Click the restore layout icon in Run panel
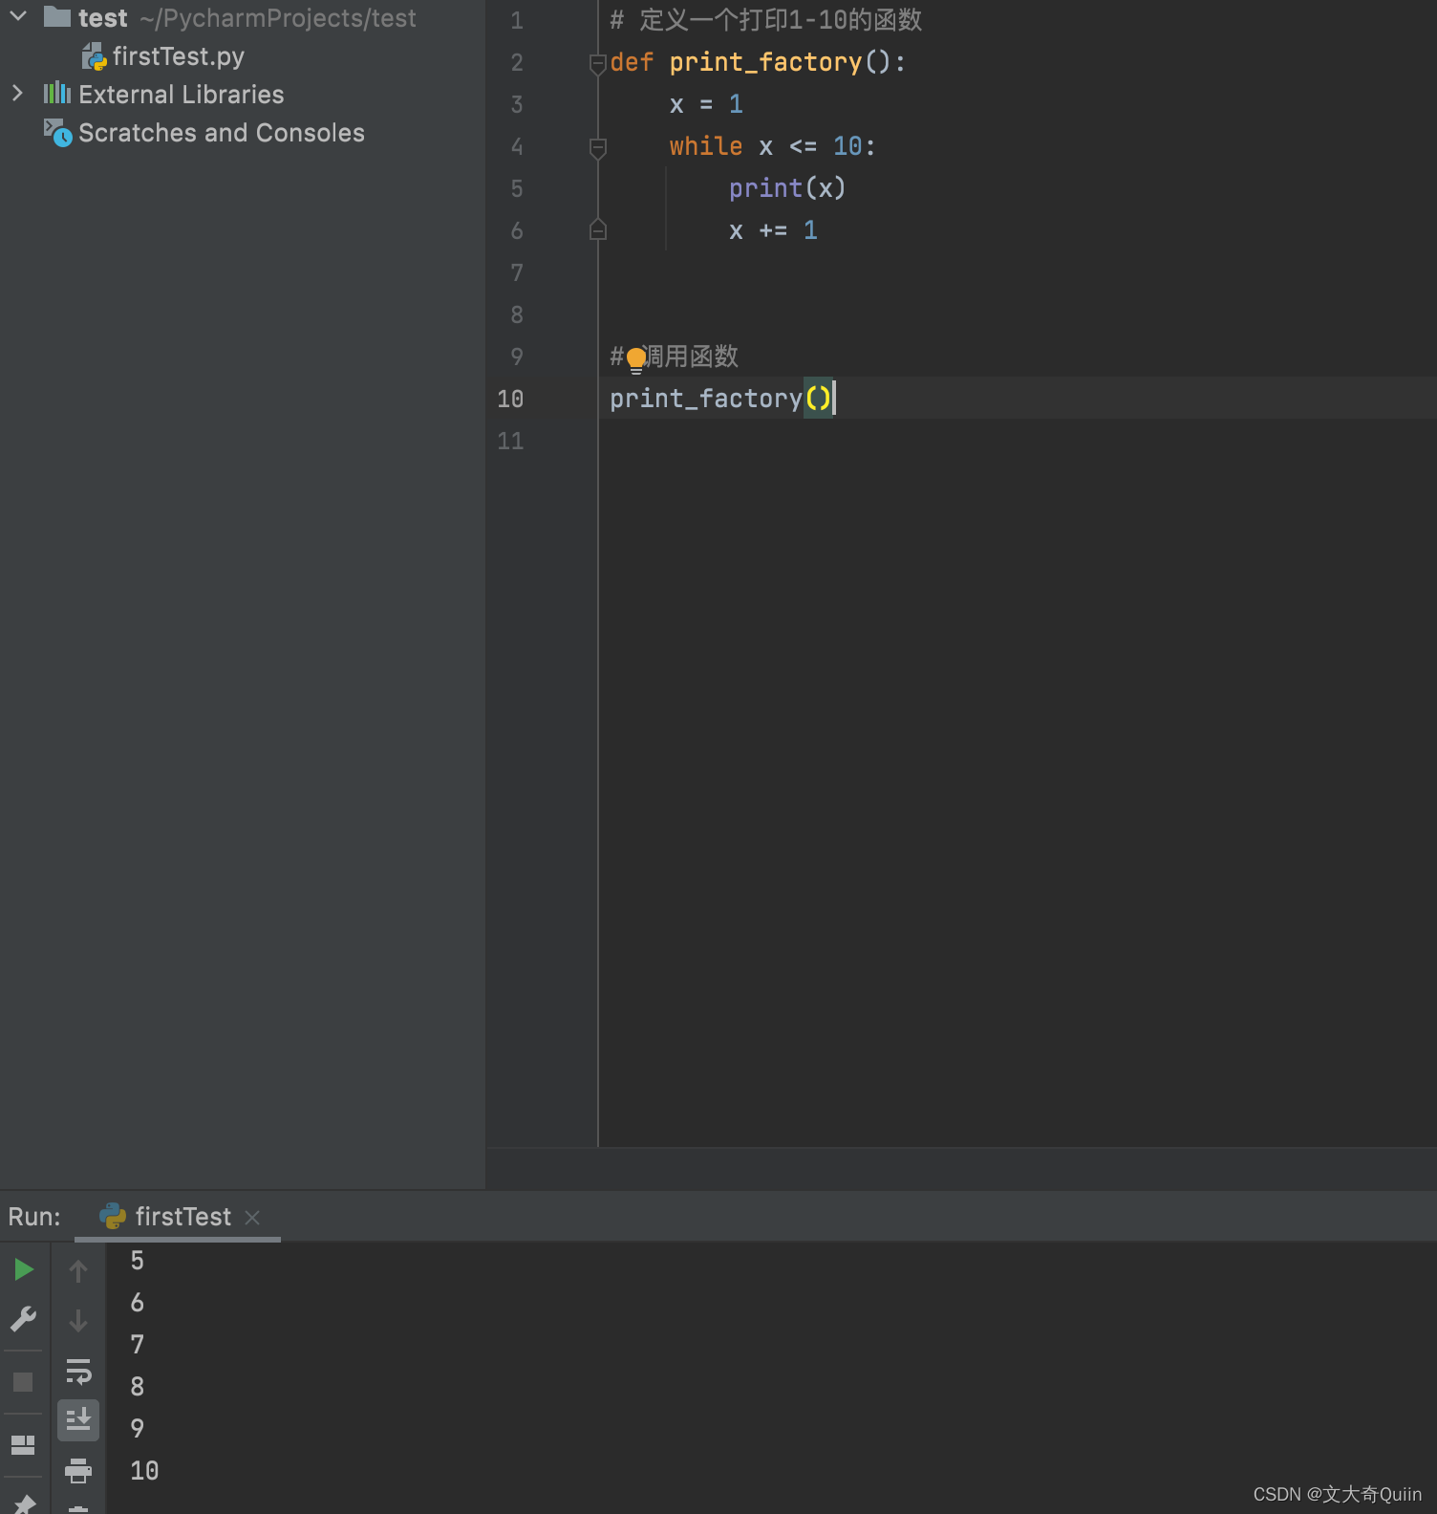This screenshot has width=1437, height=1514. click(x=23, y=1444)
